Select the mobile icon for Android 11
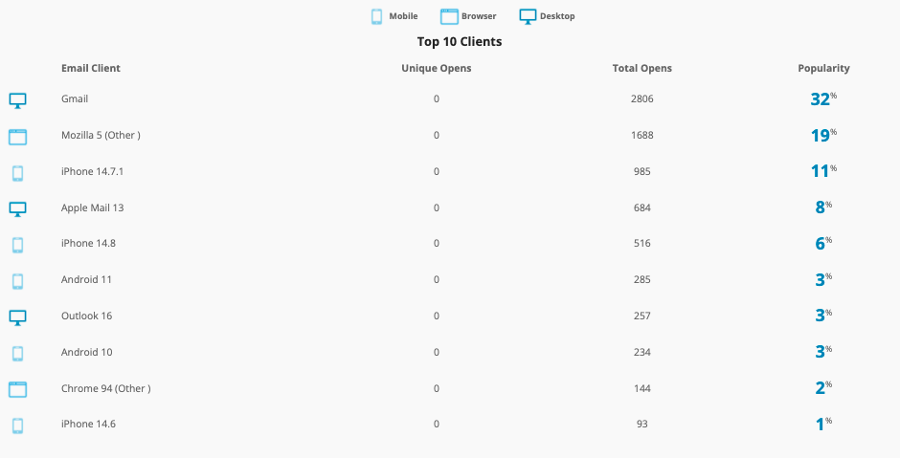 coord(18,281)
